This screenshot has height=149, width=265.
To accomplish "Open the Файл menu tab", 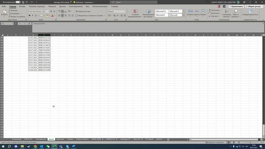I will [4, 7].
